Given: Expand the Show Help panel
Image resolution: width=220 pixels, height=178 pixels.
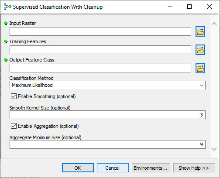Looking at the screenshot, I should [194, 168].
